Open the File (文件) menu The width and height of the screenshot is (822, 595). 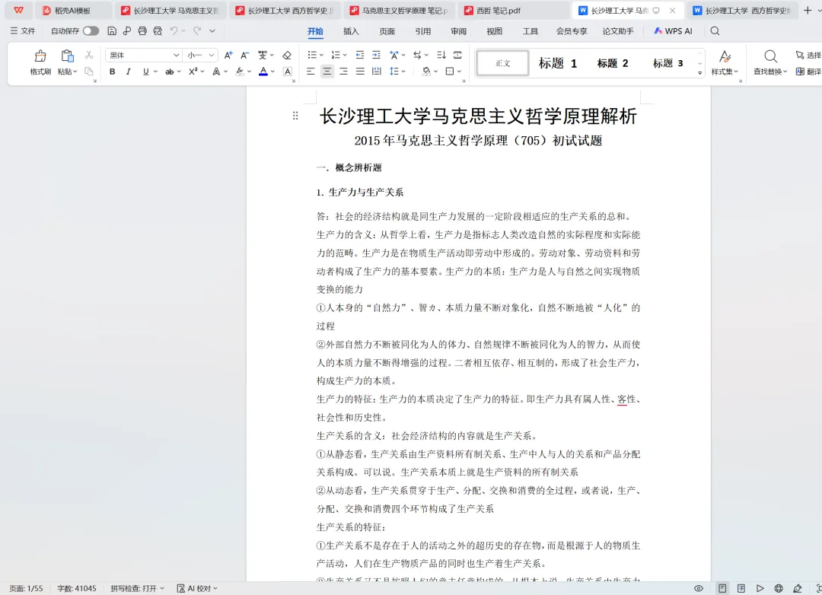tap(23, 31)
